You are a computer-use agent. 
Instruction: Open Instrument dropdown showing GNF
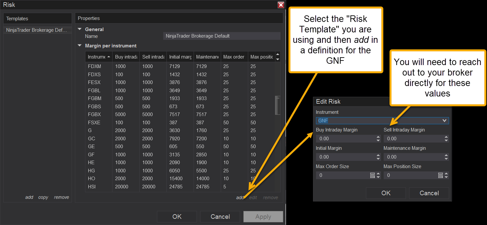(382, 121)
